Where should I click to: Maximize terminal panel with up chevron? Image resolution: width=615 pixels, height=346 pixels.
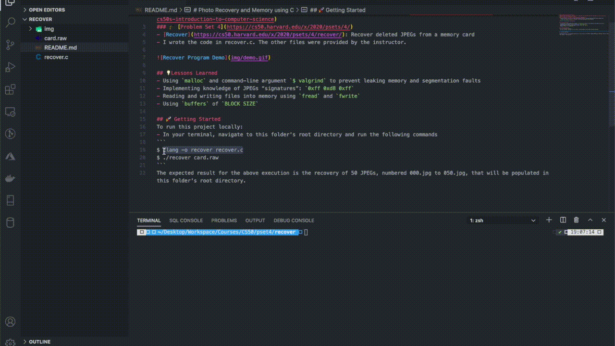(590, 220)
